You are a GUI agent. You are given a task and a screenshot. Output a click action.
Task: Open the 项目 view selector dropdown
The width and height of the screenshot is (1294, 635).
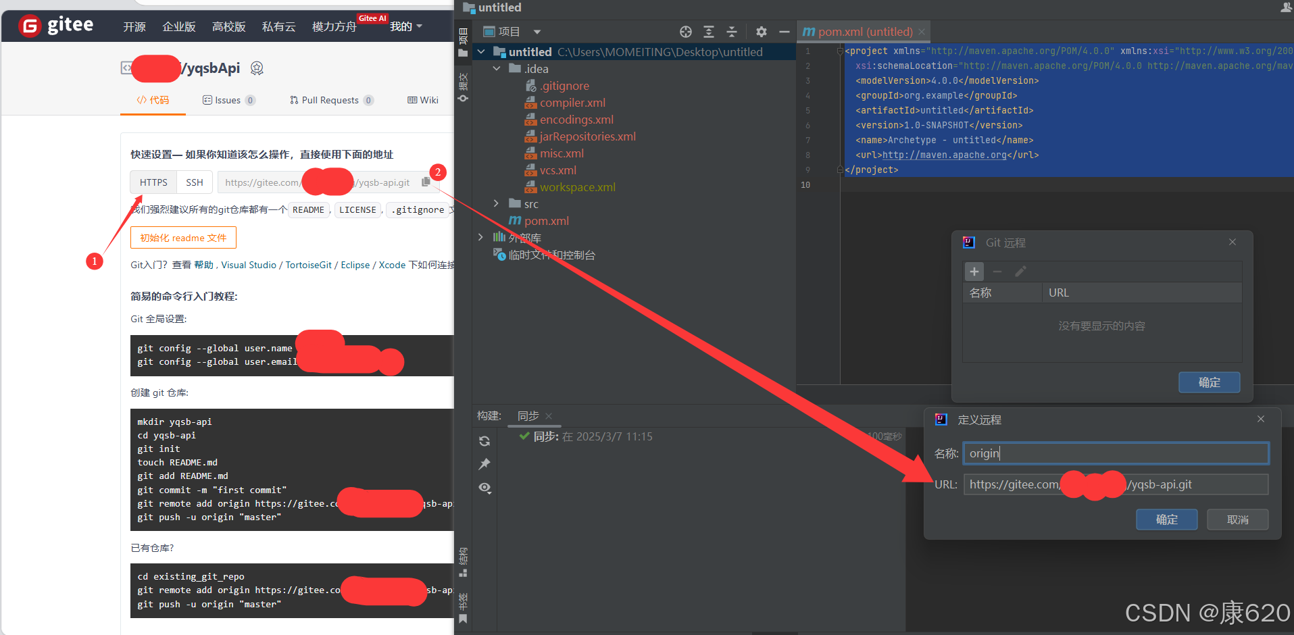tap(512, 32)
